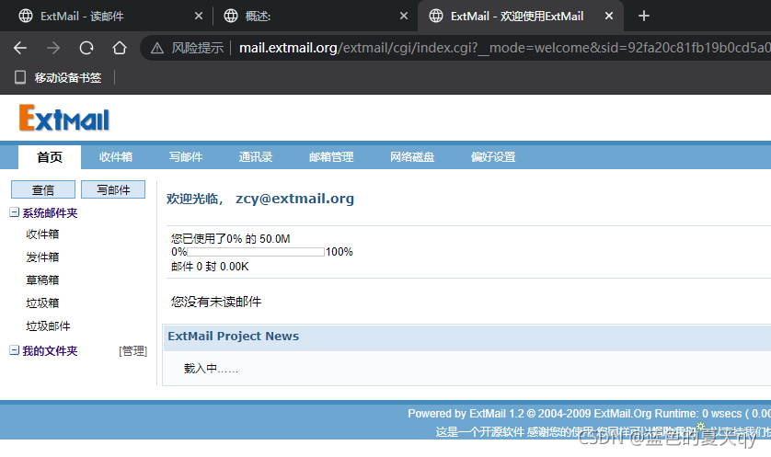Open the 通讯录 navigation tab

pyautogui.click(x=256, y=157)
